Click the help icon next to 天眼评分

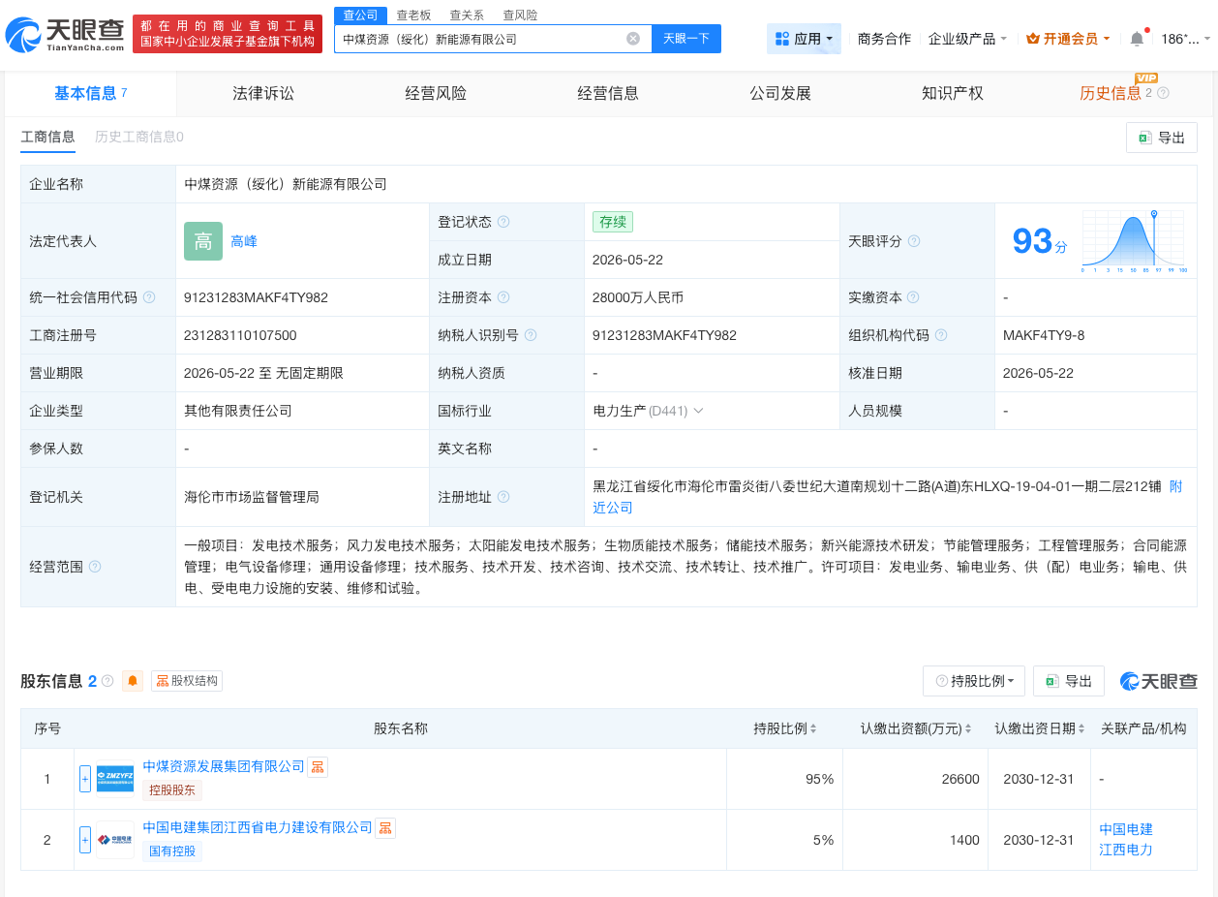pyautogui.click(x=914, y=241)
